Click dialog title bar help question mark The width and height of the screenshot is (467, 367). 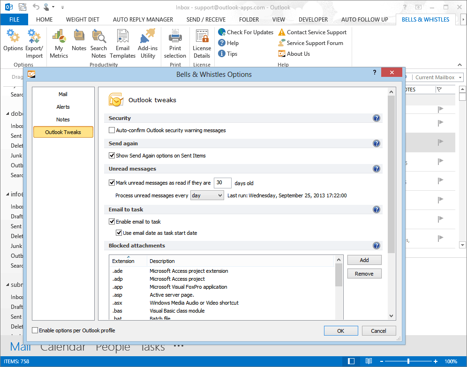click(x=375, y=72)
